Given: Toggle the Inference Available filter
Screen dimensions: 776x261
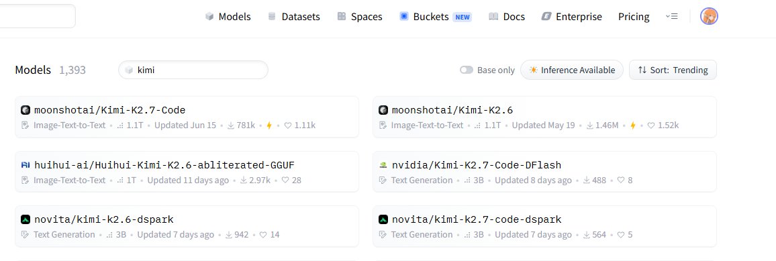Looking at the screenshot, I should tap(572, 70).
